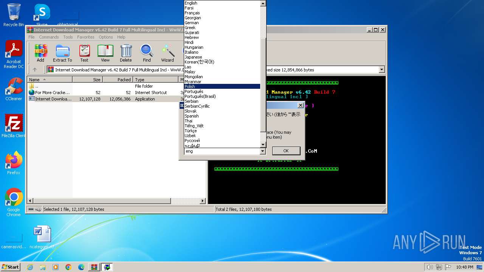
Task: Go up one level with the arrow icon
Action: click(x=35, y=70)
